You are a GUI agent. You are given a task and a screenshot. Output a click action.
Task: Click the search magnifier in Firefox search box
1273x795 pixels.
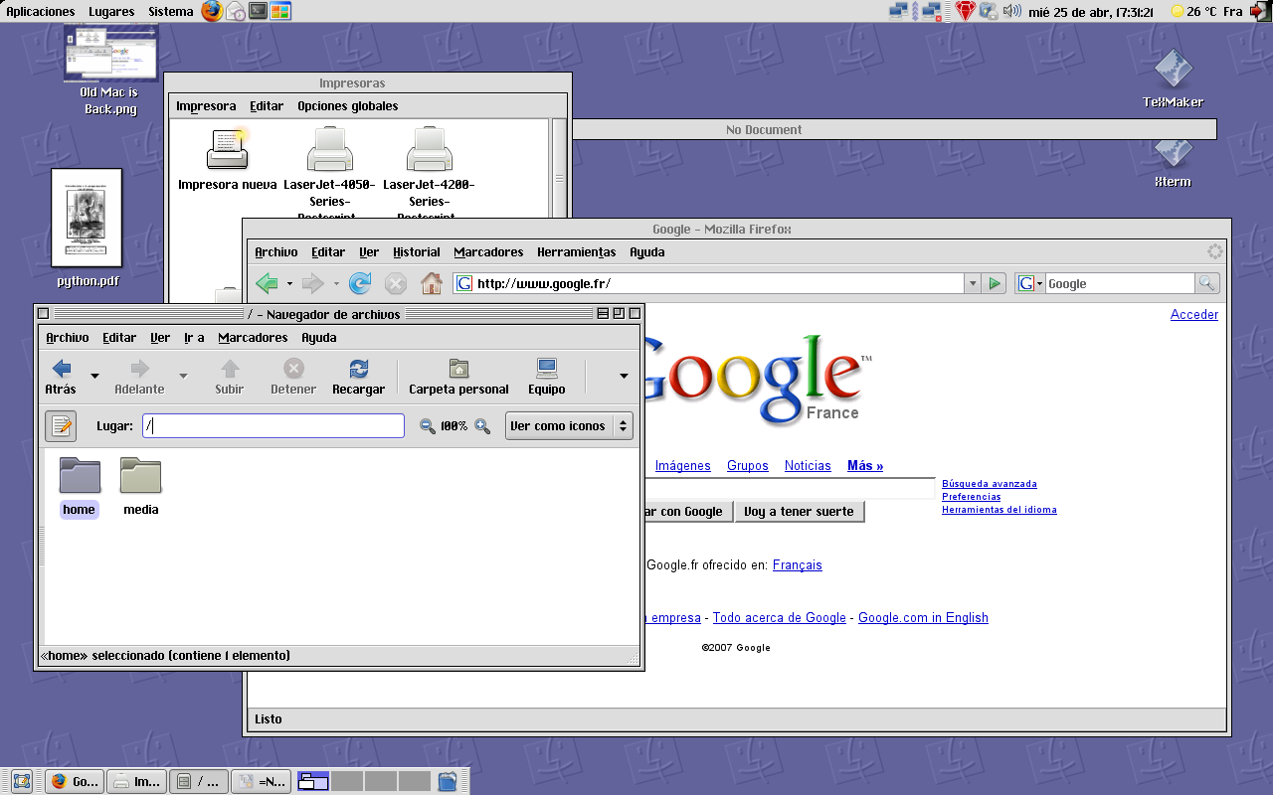tap(1207, 284)
